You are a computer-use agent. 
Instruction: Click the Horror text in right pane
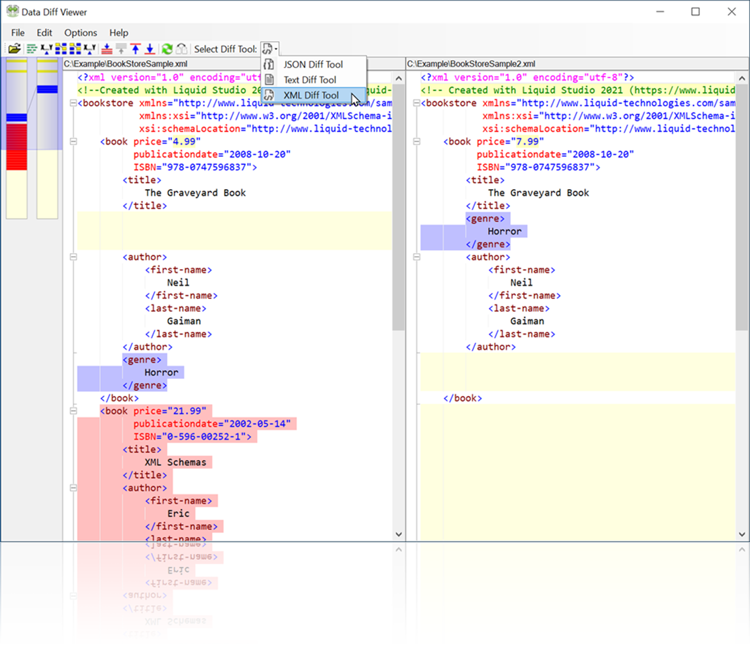(x=505, y=231)
